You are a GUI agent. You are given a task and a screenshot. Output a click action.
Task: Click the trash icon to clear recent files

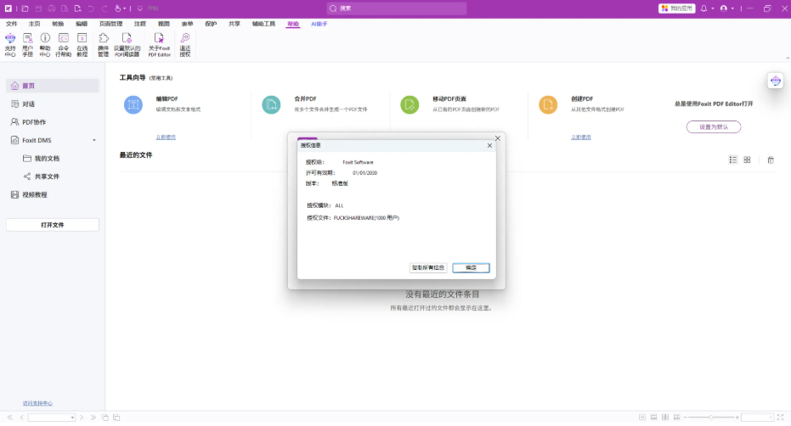pyautogui.click(x=771, y=160)
